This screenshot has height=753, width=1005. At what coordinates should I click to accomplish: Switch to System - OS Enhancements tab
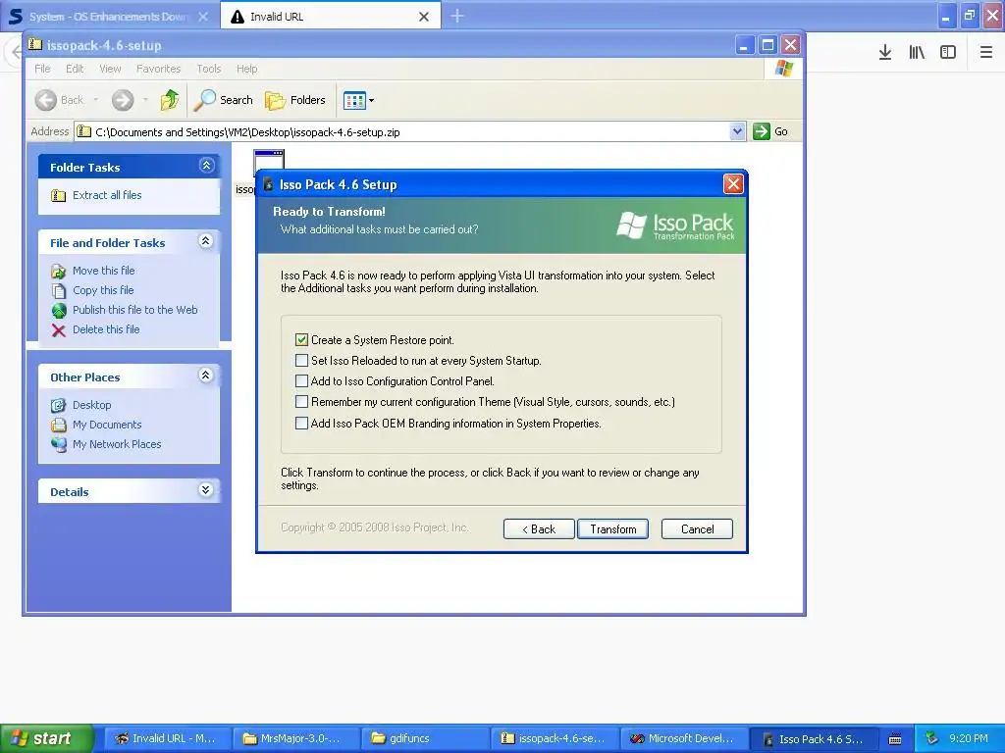(x=109, y=16)
